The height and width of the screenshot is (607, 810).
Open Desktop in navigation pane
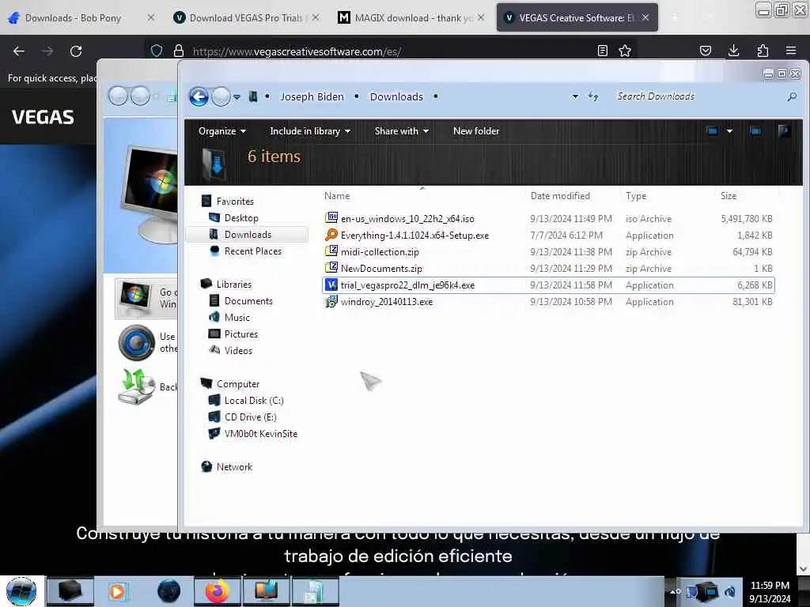point(241,218)
